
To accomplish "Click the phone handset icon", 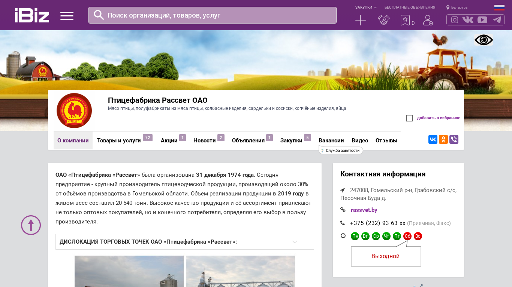I will click(343, 223).
